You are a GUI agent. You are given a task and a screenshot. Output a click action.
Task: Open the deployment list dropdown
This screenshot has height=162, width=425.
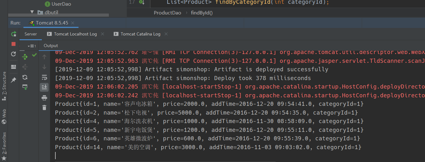[32, 46]
